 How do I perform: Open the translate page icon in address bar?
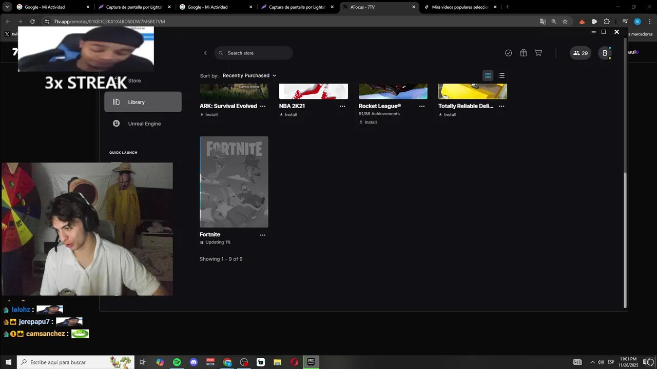543,22
